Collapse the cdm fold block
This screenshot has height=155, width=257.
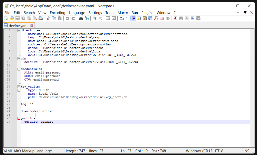19,58
